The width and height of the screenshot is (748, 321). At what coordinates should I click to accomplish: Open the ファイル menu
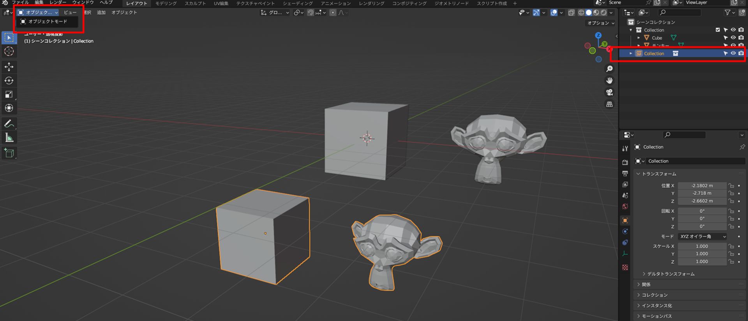tap(20, 2)
